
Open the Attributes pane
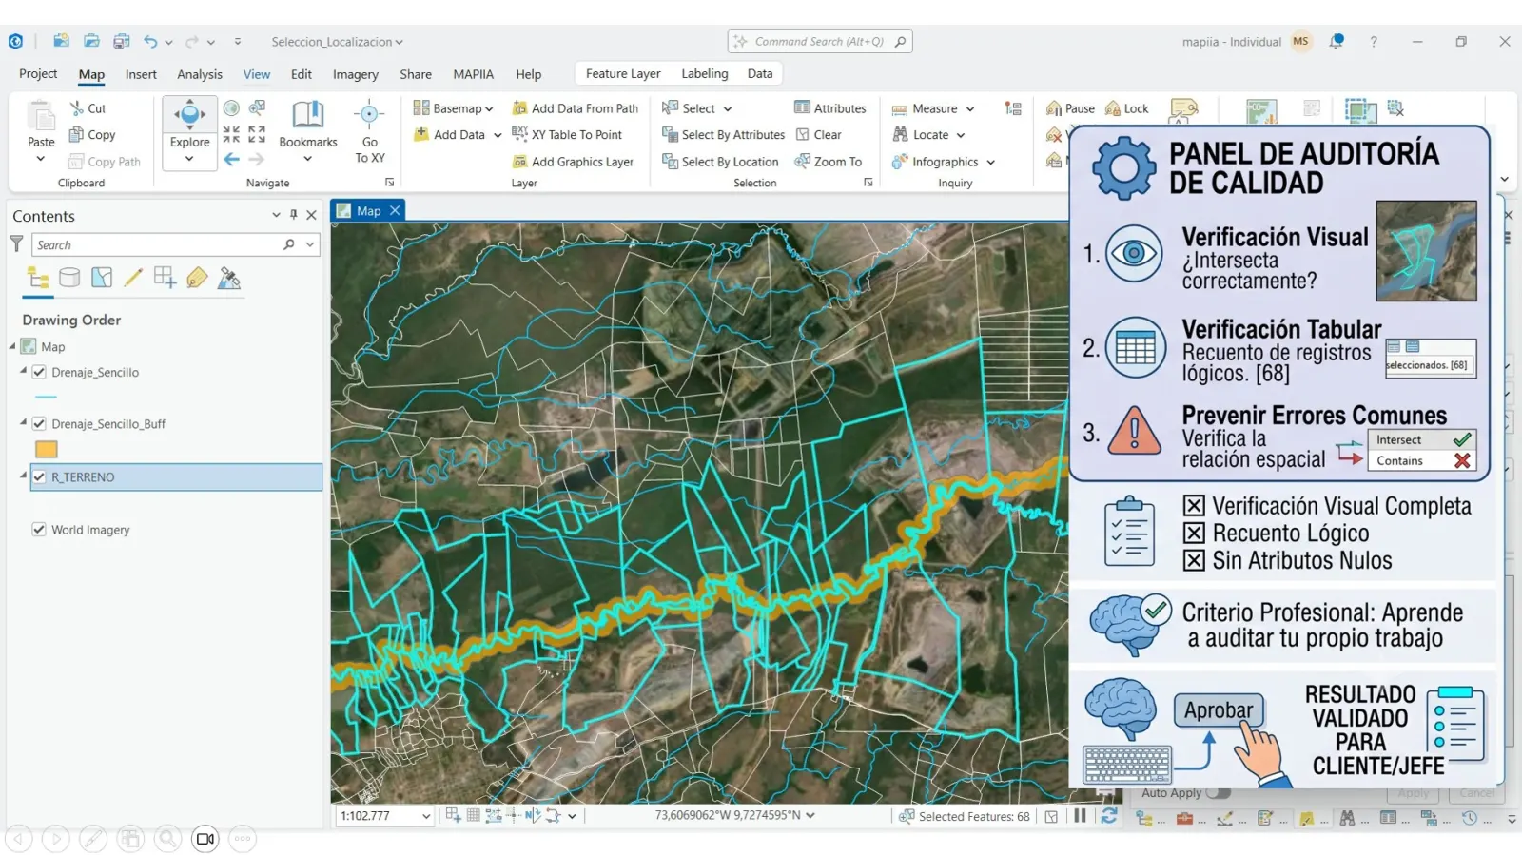click(x=830, y=108)
